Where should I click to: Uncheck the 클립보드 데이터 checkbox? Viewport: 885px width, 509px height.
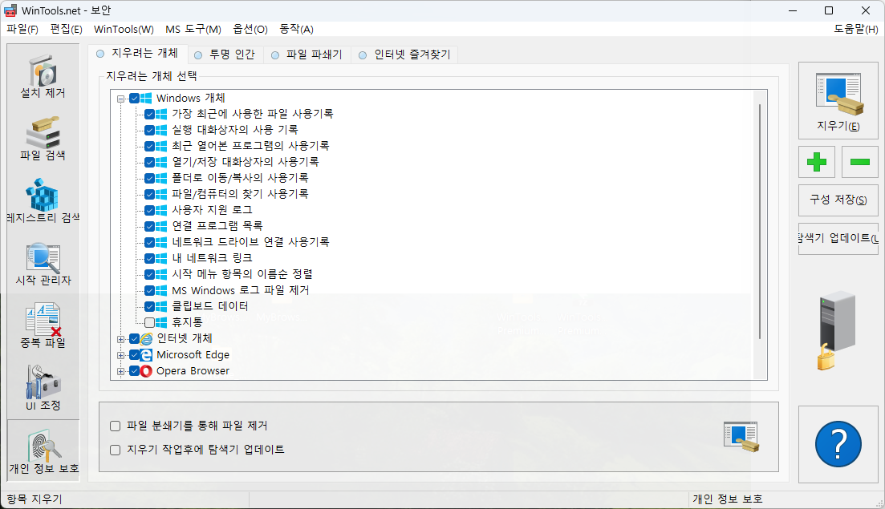(149, 307)
